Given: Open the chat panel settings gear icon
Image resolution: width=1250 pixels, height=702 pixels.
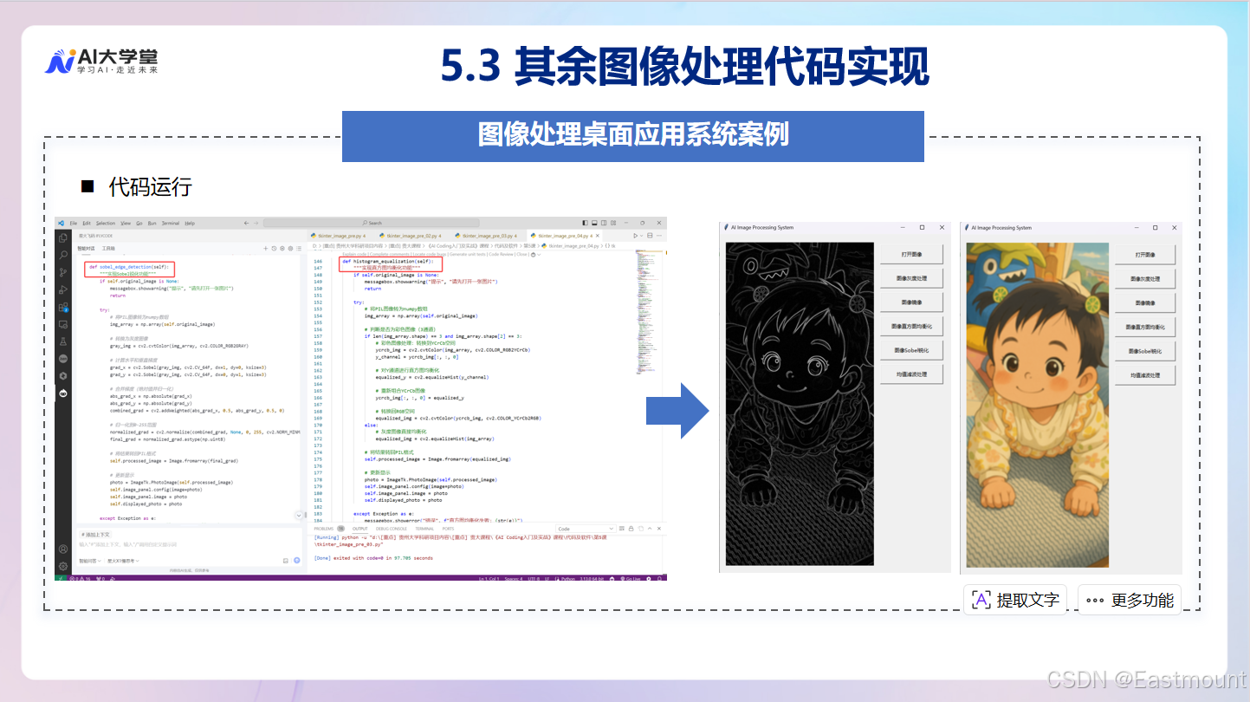Looking at the screenshot, I should click(290, 249).
